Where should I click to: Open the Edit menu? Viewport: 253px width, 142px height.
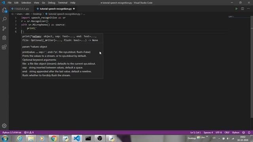pos(16,3)
